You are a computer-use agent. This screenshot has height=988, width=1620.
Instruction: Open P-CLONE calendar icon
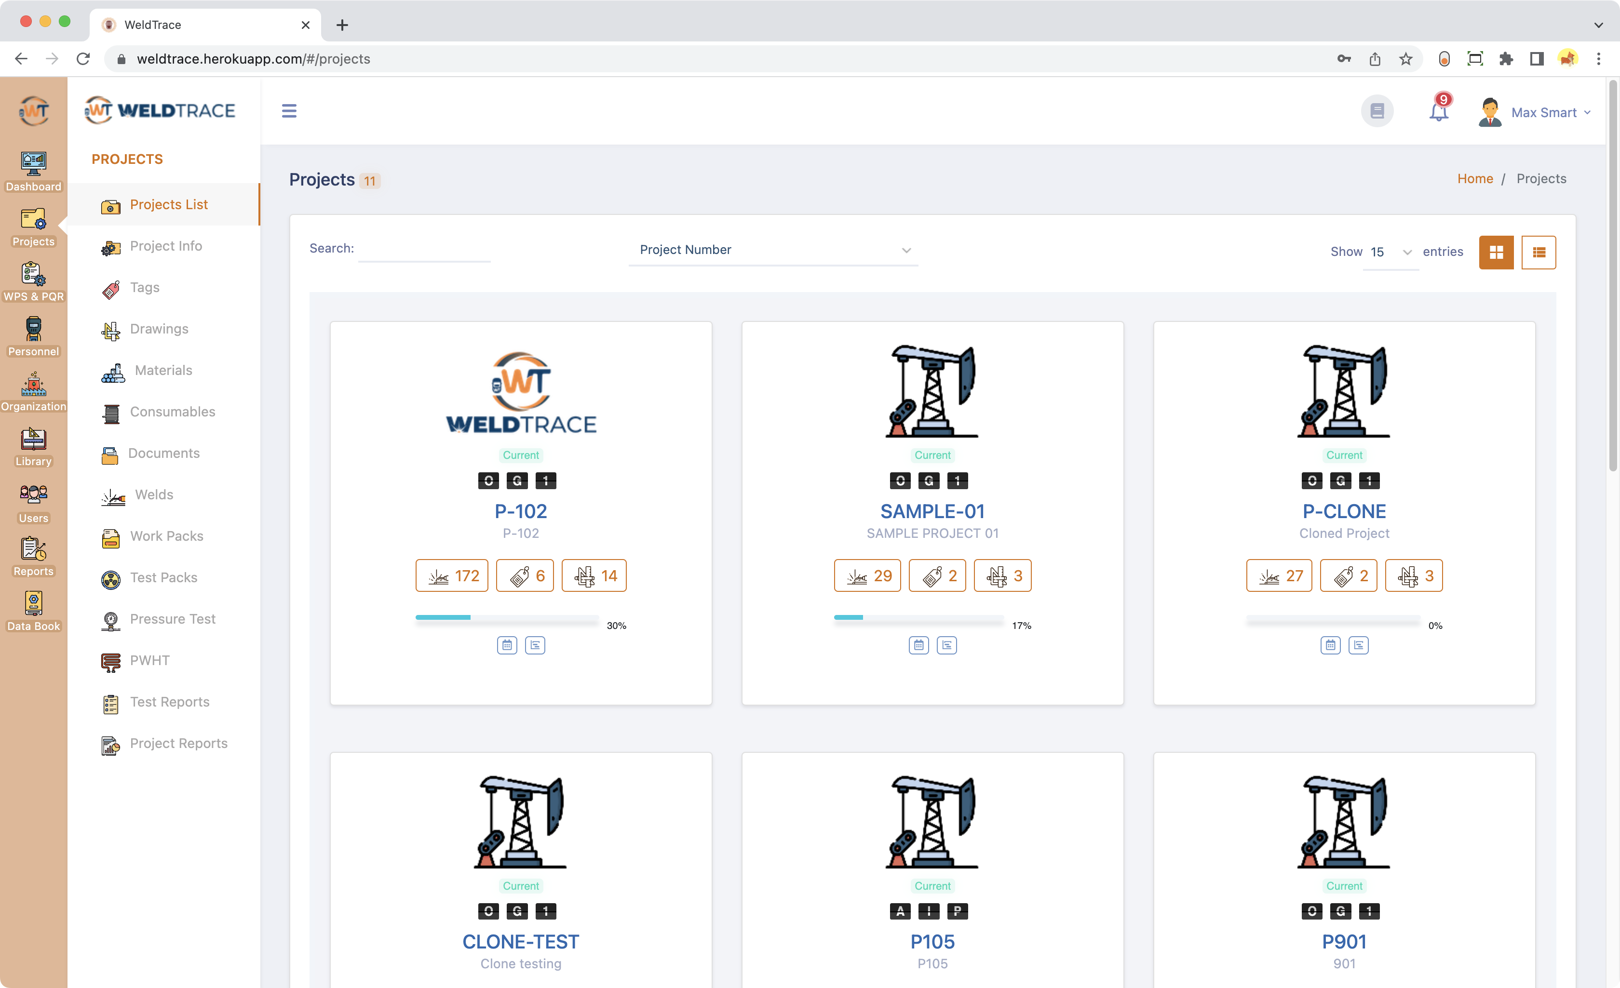click(x=1330, y=645)
